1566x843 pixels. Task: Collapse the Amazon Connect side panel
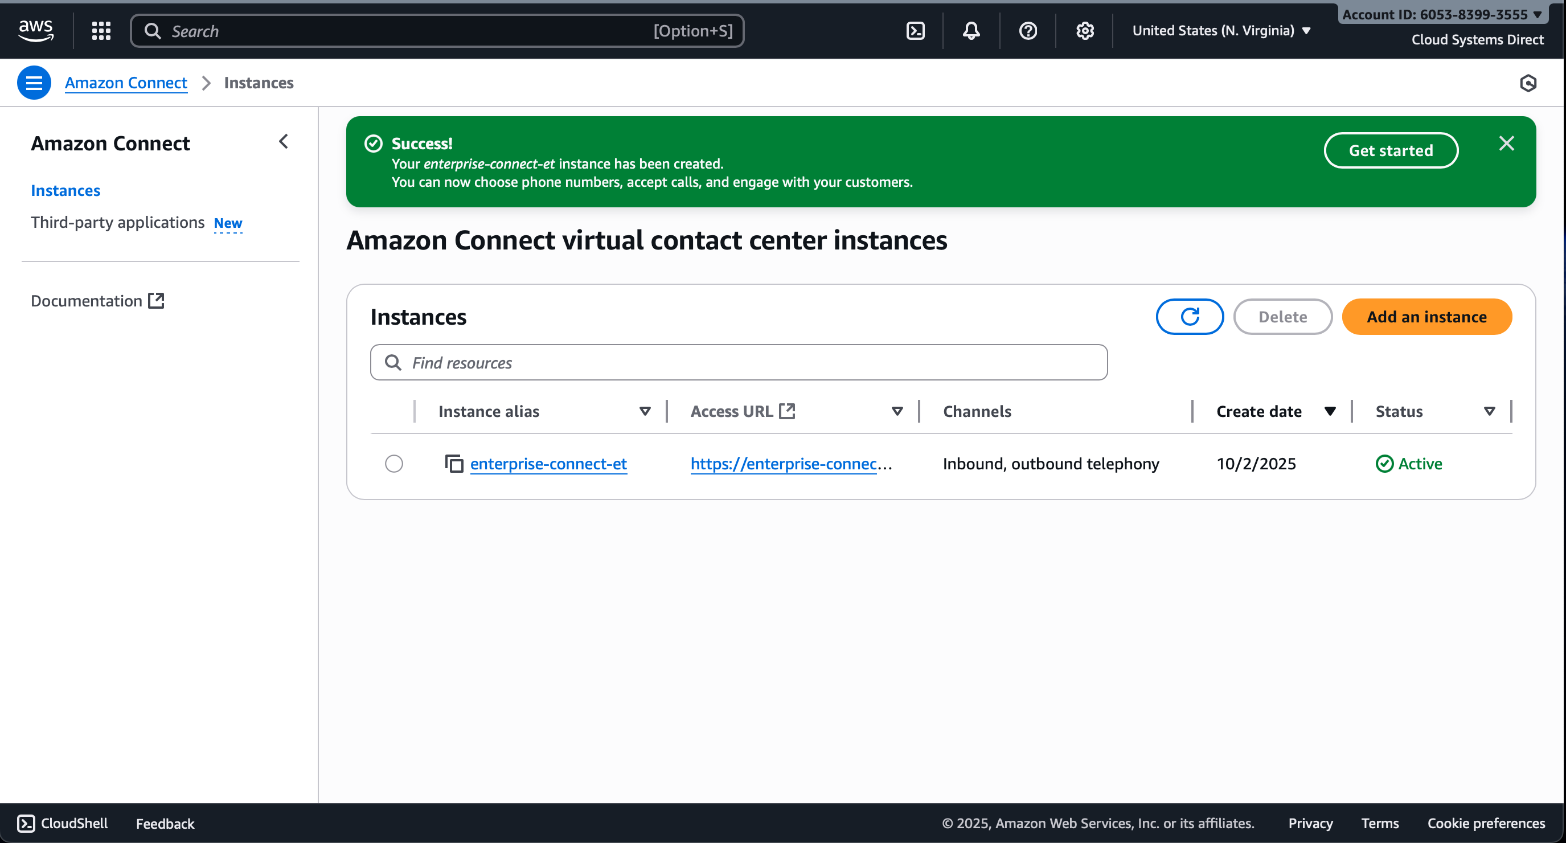click(x=283, y=142)
